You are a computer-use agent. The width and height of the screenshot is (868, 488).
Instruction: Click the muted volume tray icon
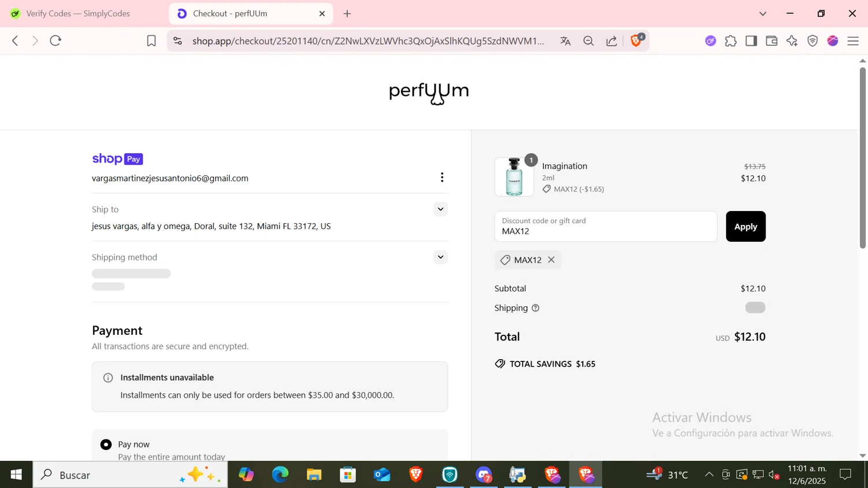click(x=774, y=475)
